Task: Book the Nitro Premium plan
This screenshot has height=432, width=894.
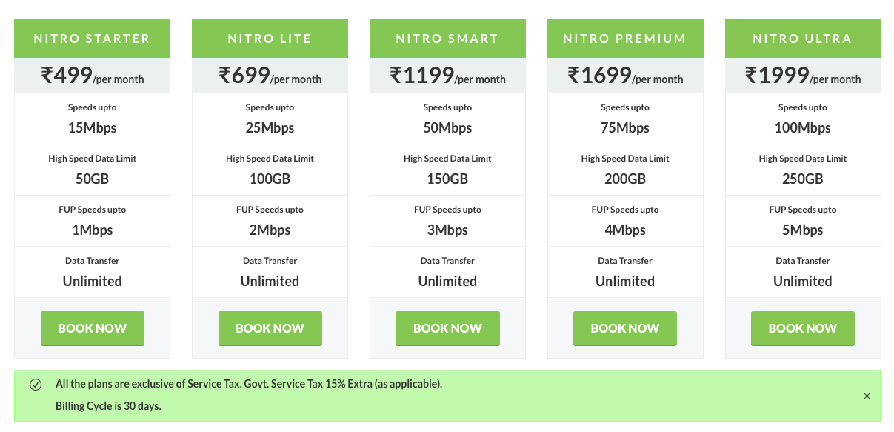Action: [625, 328]
